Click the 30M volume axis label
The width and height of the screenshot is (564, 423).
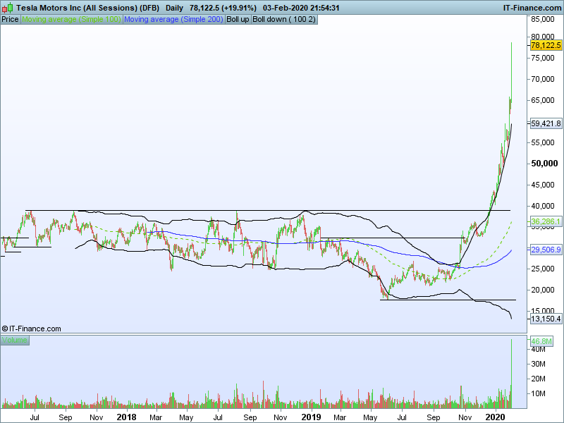pyautogui.click(x=538, y=364)
